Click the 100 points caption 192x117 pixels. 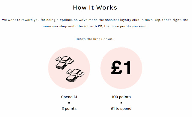pyautogui.click(x=121, y=97)
